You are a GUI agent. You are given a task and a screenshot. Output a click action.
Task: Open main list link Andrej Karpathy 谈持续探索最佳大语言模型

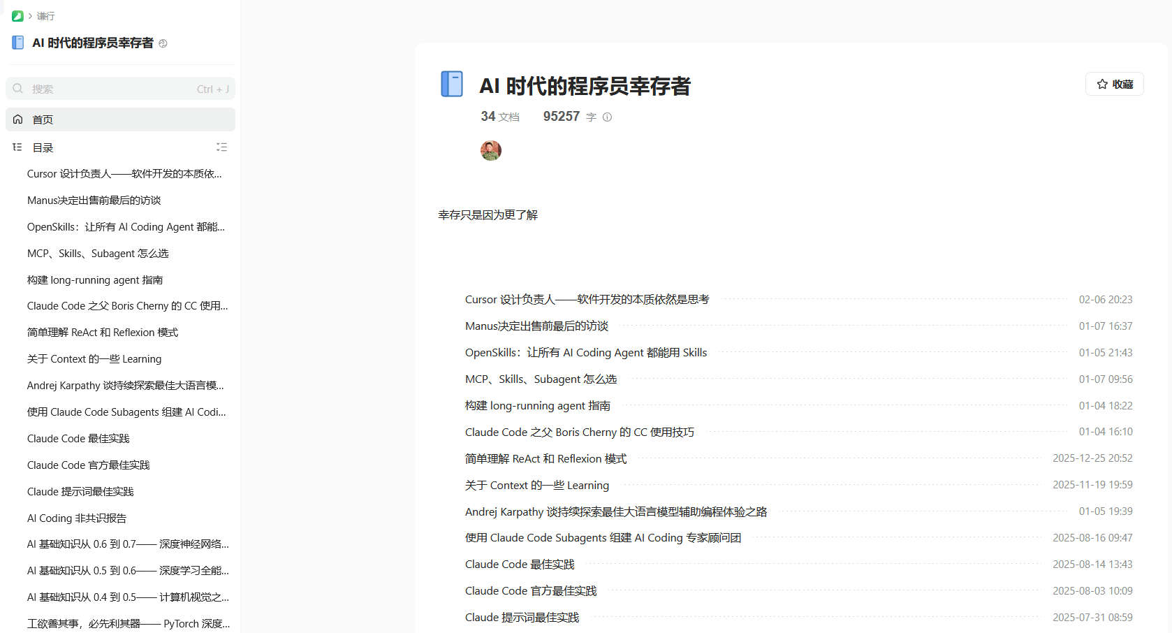(616, 512)
